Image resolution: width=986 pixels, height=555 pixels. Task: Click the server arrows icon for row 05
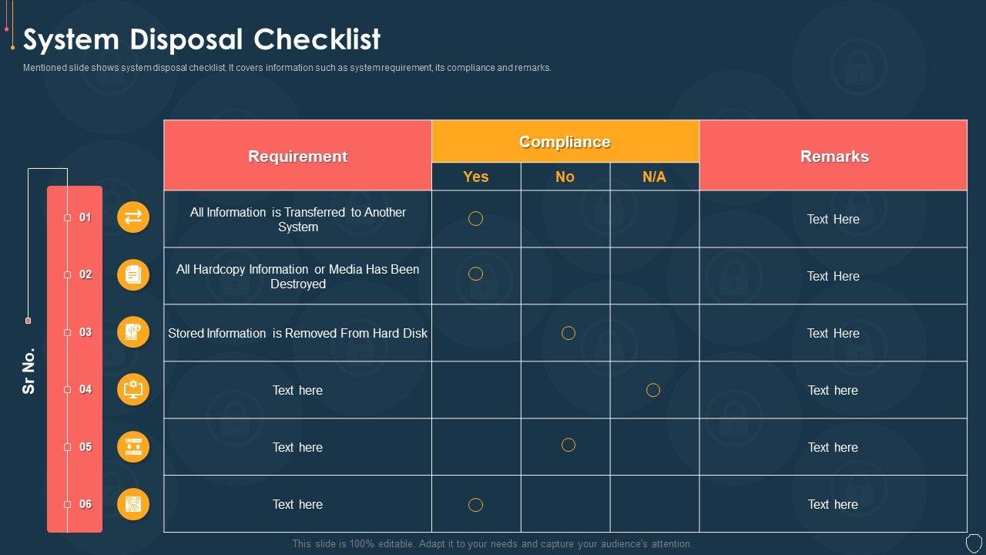[133, 447]
